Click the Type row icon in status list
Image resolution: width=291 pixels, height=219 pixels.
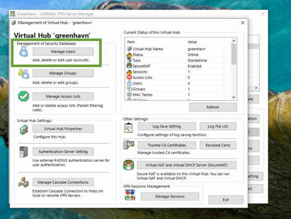point(129,60)
